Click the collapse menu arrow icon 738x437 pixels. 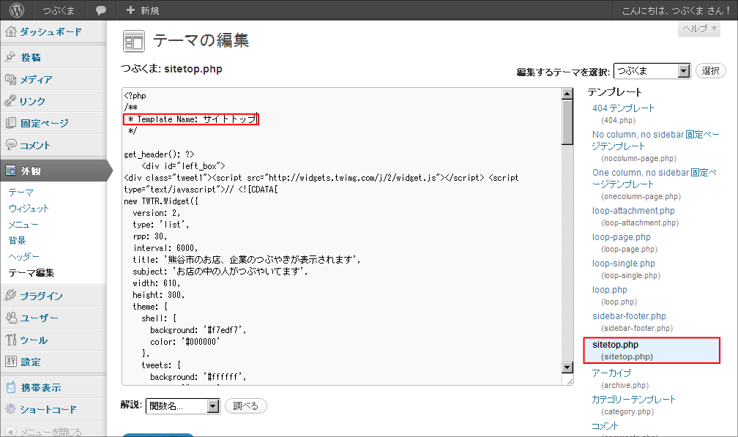11,431
